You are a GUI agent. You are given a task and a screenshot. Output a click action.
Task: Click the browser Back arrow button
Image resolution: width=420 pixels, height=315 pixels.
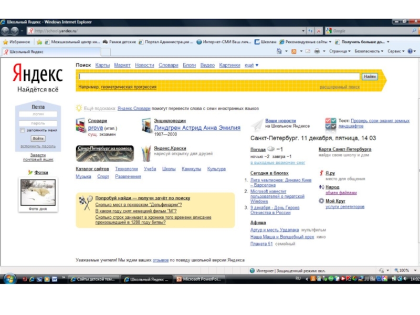(6, 31)
